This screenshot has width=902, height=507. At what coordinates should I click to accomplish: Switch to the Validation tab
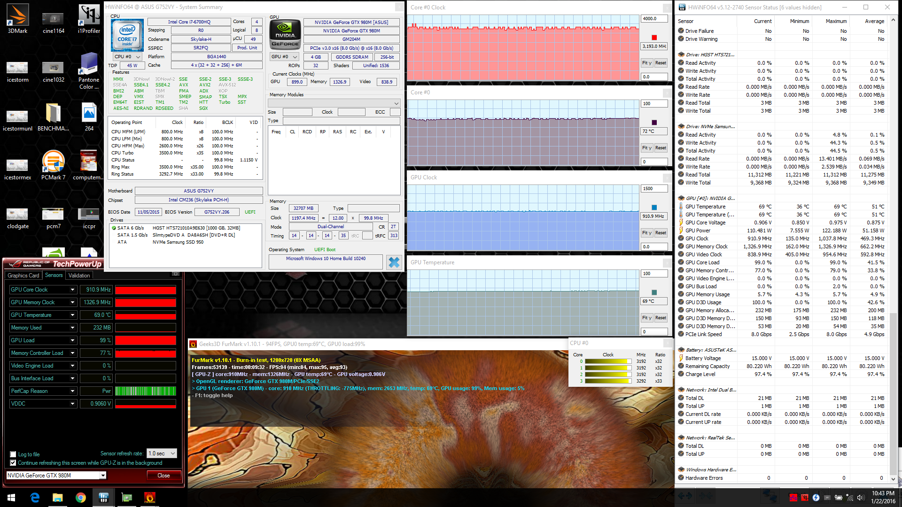(79, 276)
